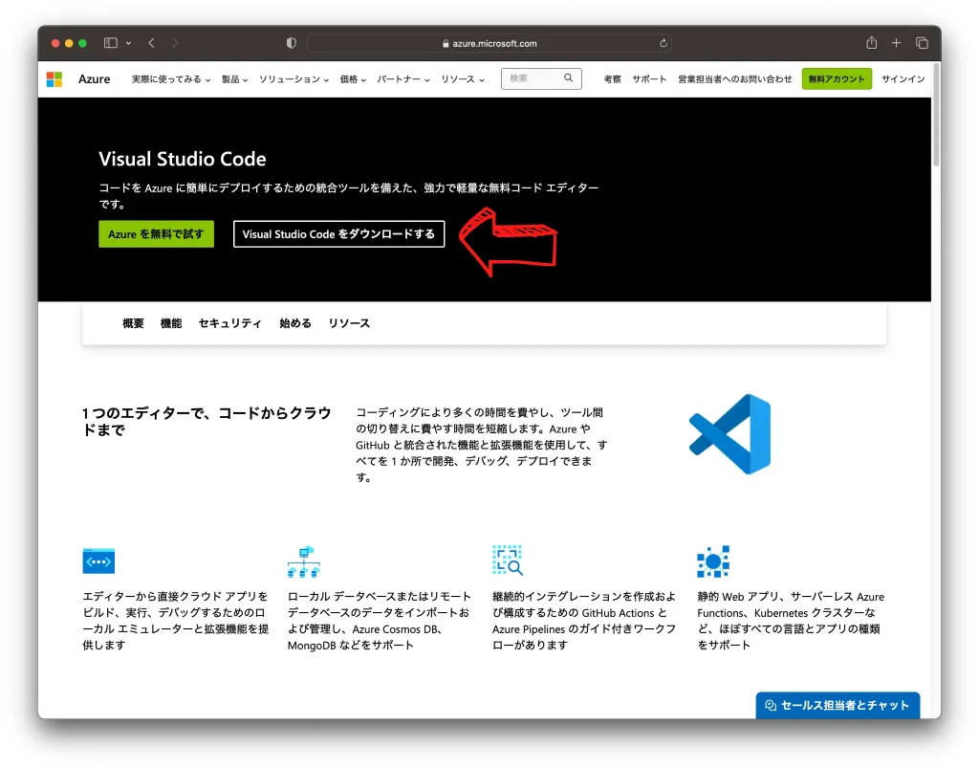The width and height of the screenshot is (979, 769).
Task: Click Visual Studio Code をダウンロードする button
Action: (338, 233)
